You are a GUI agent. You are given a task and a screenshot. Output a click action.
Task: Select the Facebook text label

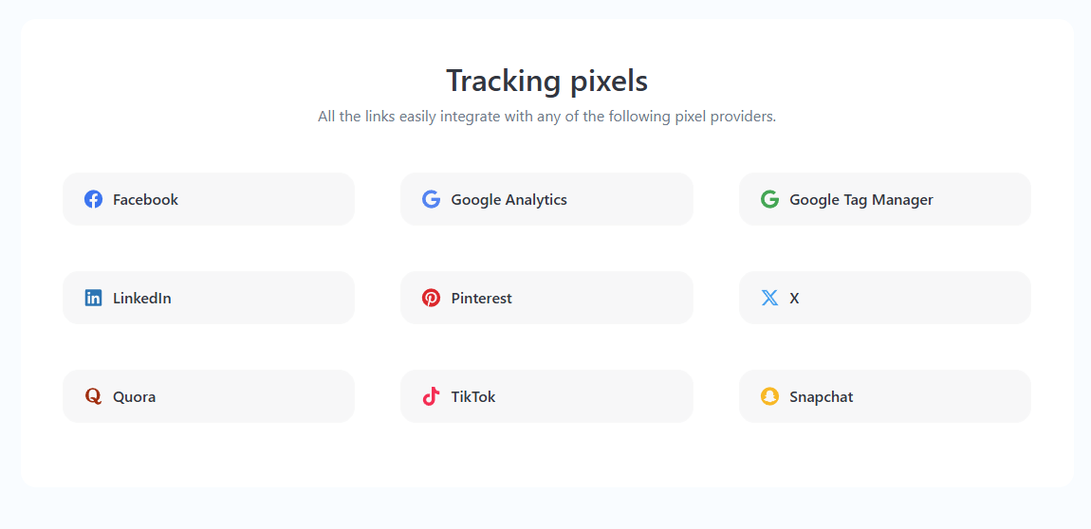click(x=145, y=199)
